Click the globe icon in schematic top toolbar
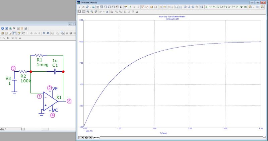Image resolution: width=268 pixels, height=141 pixels. coord(10,28)
